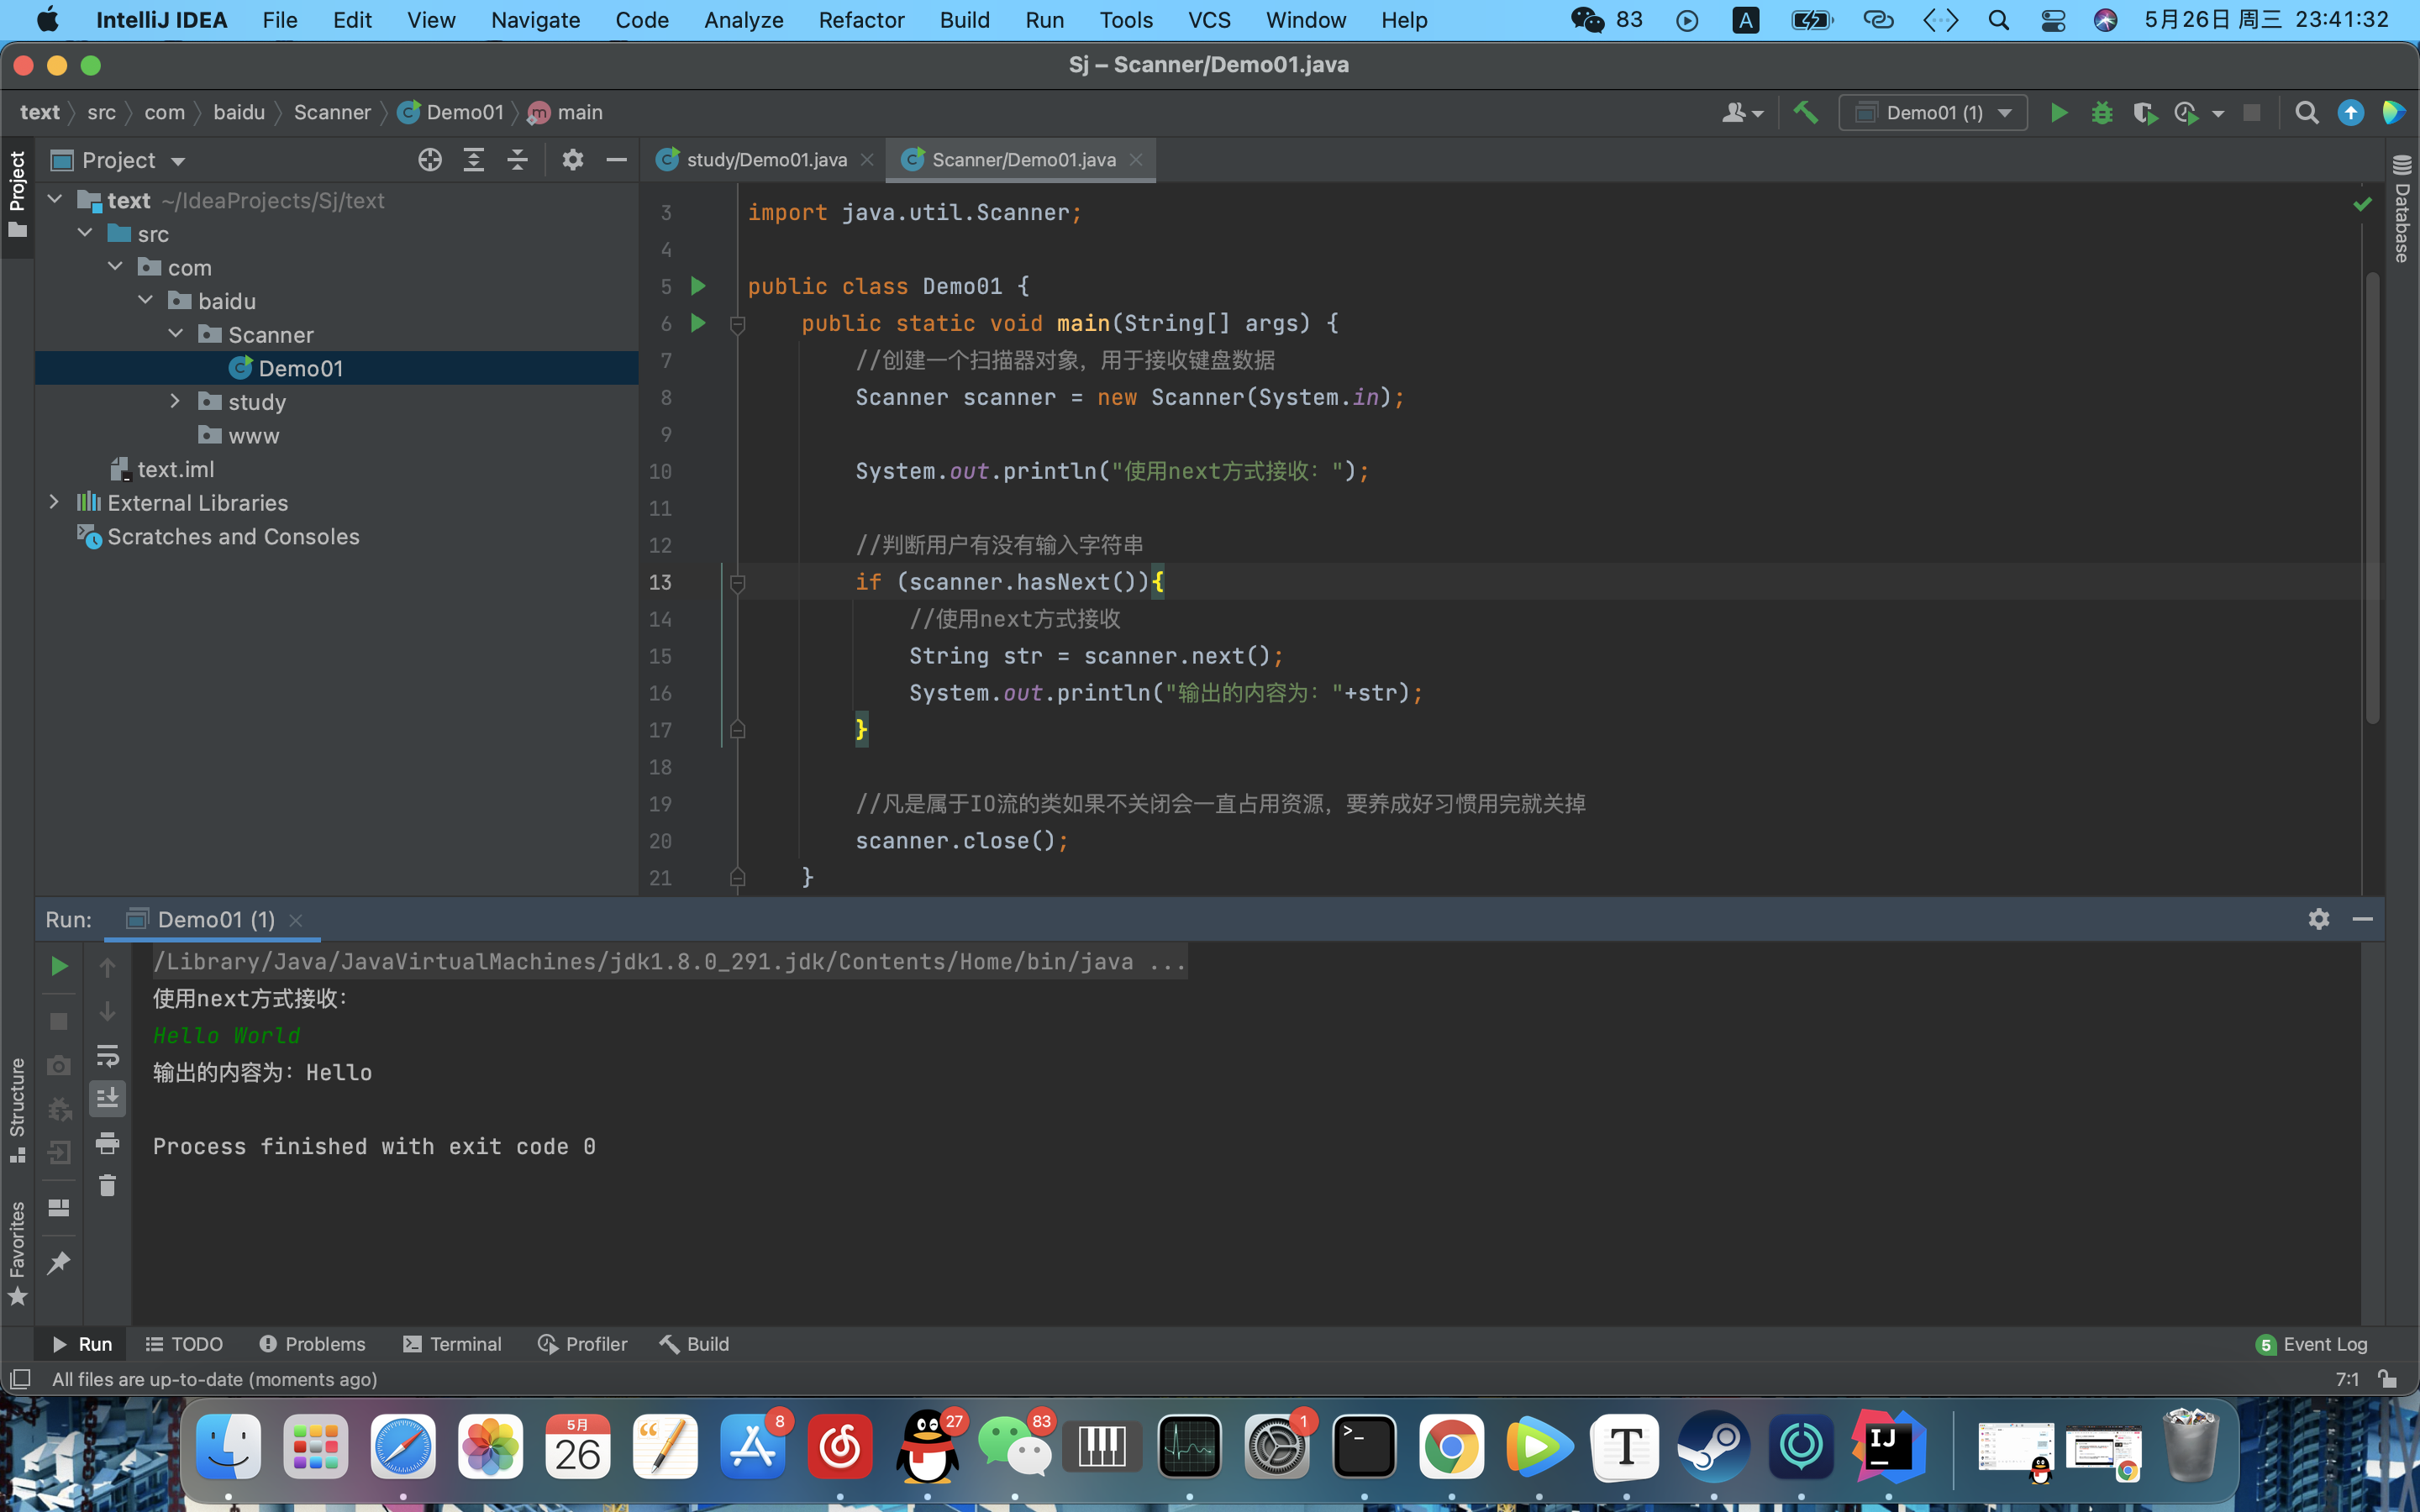Click the Debug bug icon in toolbar
This screenshot has height=1512, width=2420.
2101,113
